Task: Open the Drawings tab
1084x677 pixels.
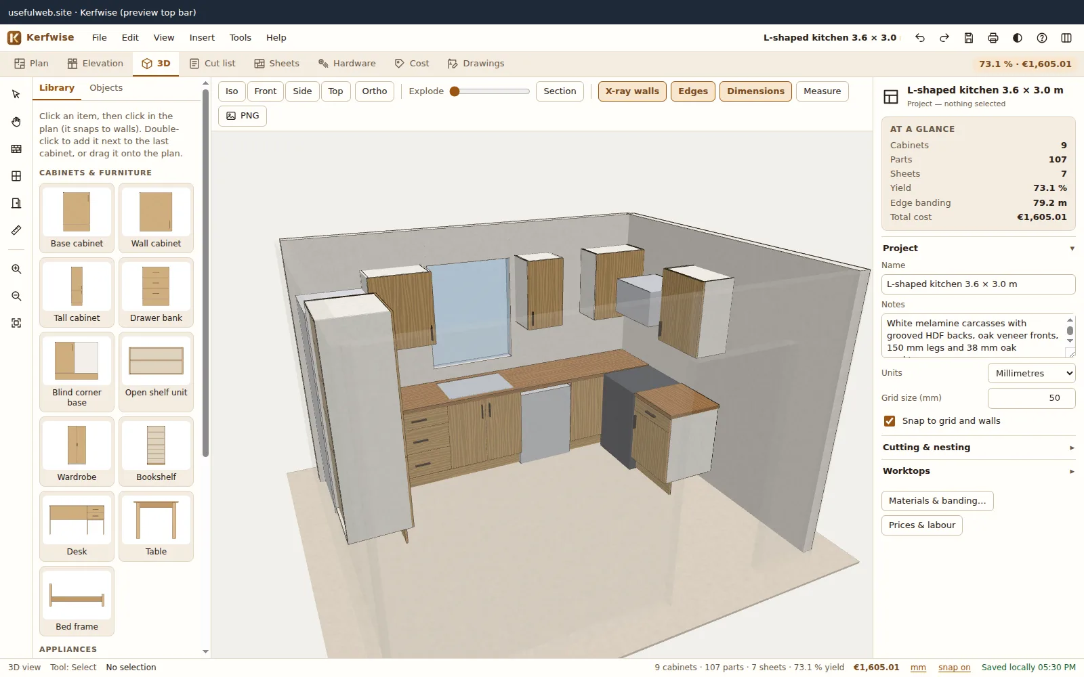Action: pos(476,64)
